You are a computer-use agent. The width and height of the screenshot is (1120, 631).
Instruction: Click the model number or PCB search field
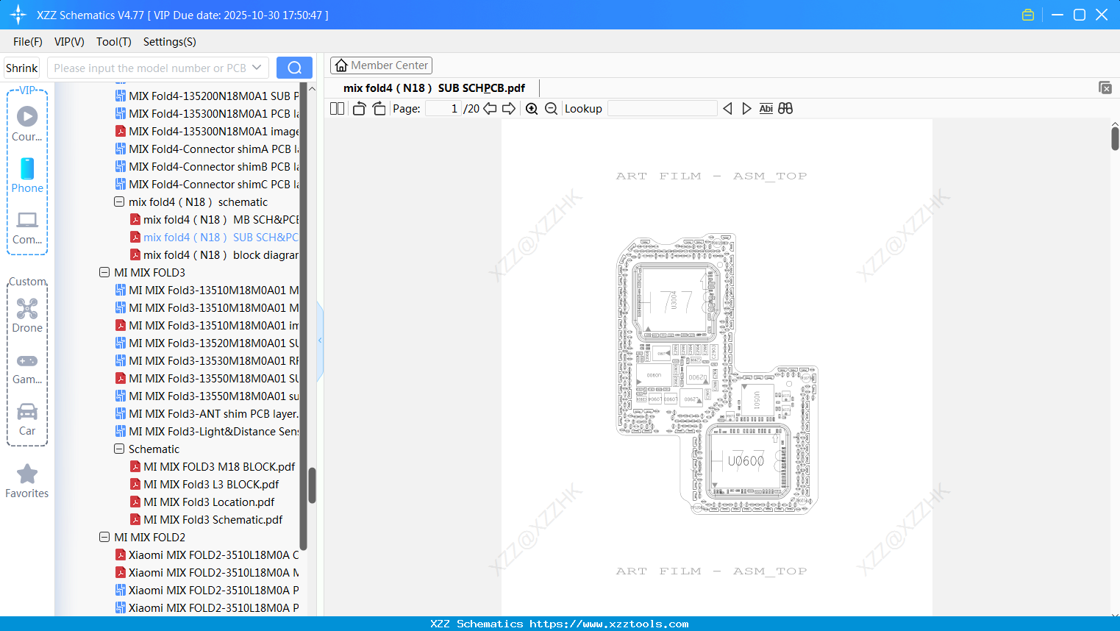point(151,68)
